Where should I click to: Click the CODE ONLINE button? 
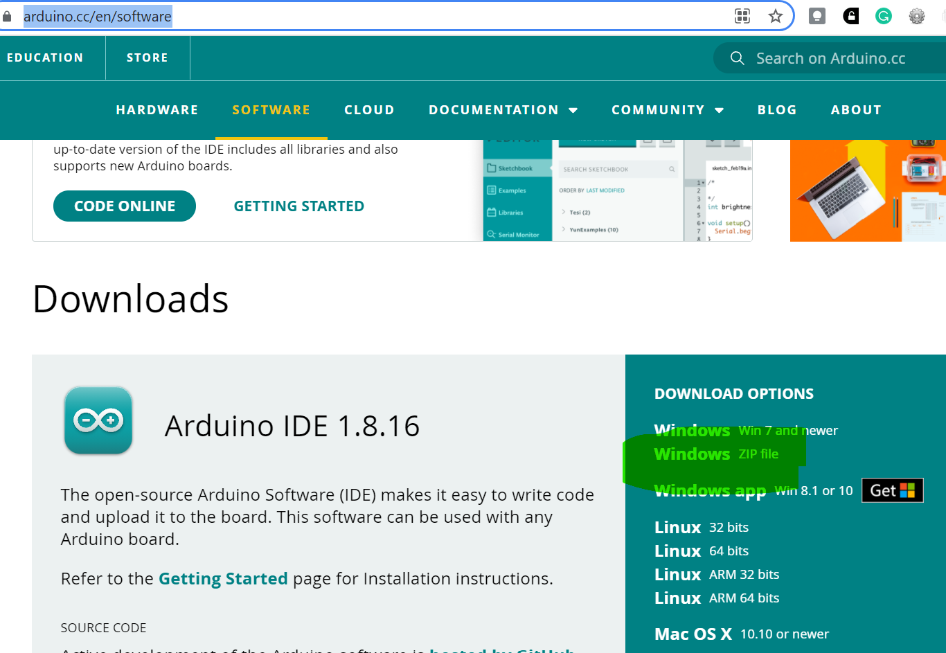[125, 206]
